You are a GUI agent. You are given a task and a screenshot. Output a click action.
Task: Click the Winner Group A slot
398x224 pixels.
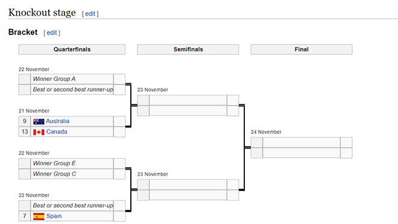(72, 79)
